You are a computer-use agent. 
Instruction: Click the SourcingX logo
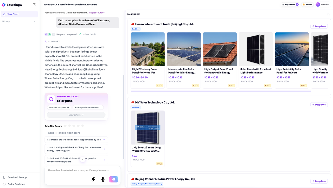(x=12, y=5)
